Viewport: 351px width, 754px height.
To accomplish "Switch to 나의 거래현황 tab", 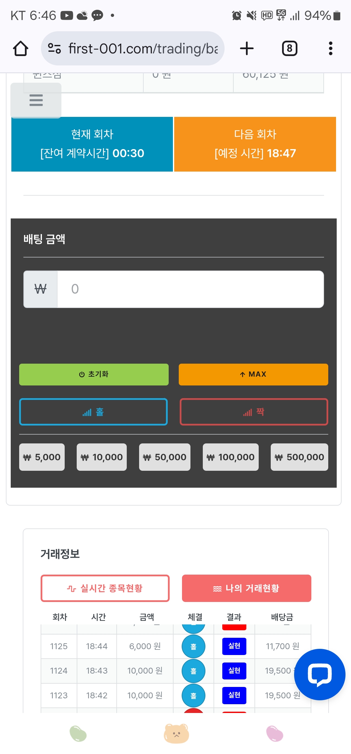I will click(246, 588).
